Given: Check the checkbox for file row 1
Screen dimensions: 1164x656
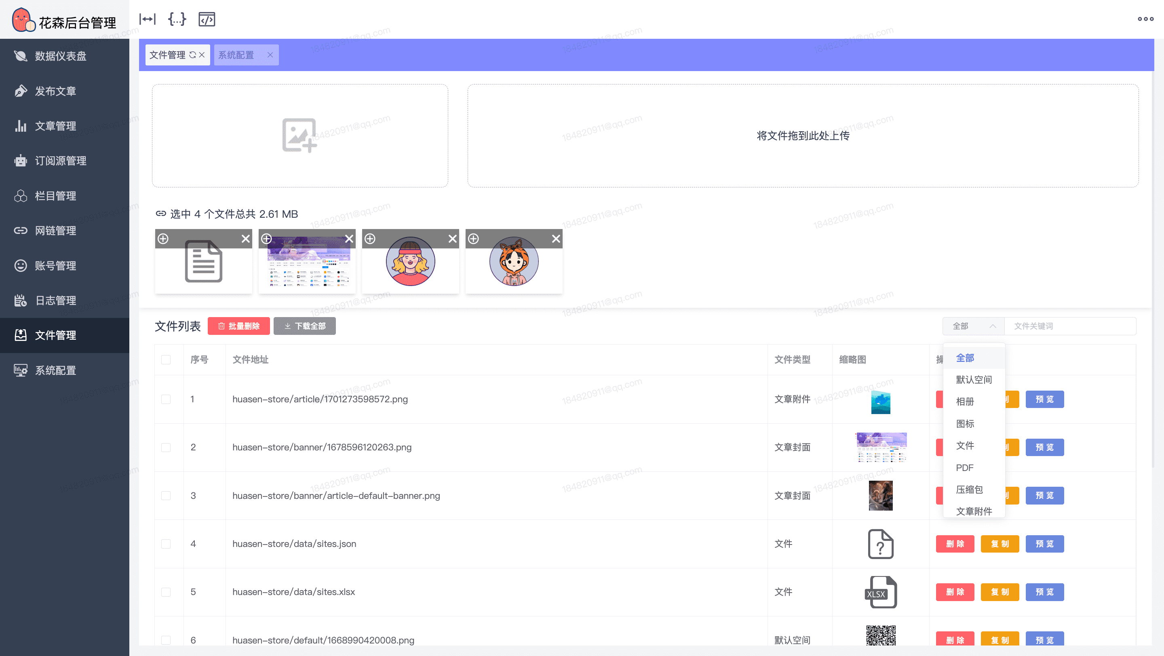Looking at the screenshot, I should pyautogui.click(x=166, y=399).
